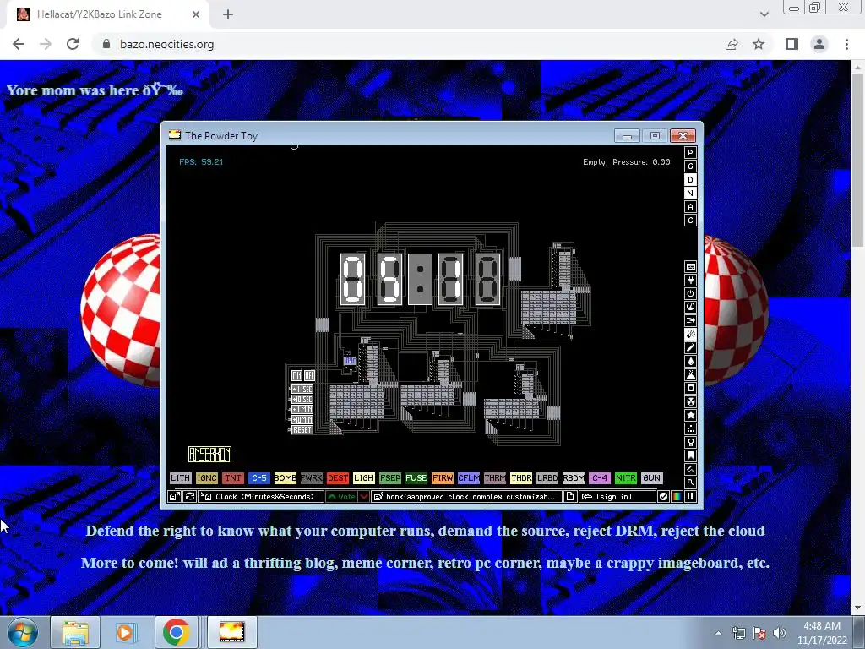Select the THDR element
Image resolution: width=865 pixels, height=649 pixels.
[x=520, y=478]
